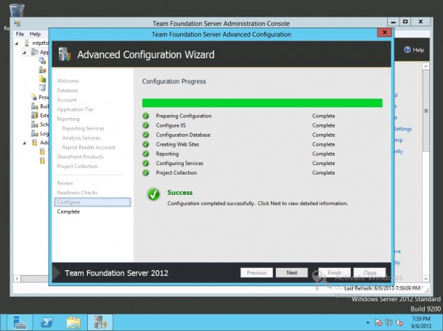Viewport: 443px width, 331px height.
Task: Select the Review wizard step
Action: pyautogui.click(x=65, y=183)
